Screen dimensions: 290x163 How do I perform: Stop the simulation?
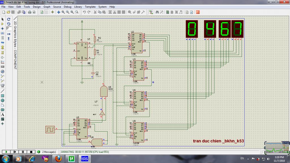31,152
